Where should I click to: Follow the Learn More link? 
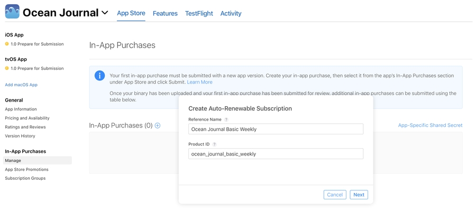pyautogui.click(x=200, y=82)
